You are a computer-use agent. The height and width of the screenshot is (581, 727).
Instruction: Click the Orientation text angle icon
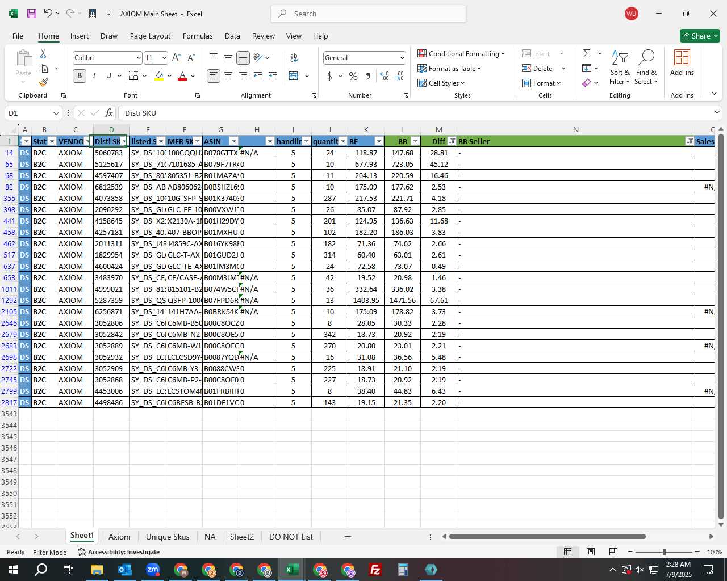pyautogui.click(x=258, y=58)
